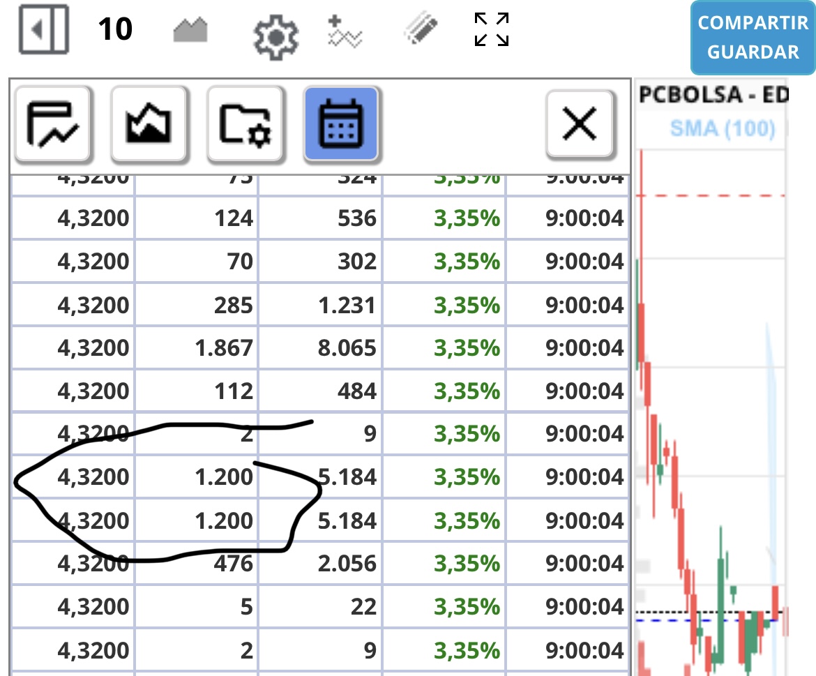
Task: Click the Compartir Guardar button
Action: click(x=753, y=38)
